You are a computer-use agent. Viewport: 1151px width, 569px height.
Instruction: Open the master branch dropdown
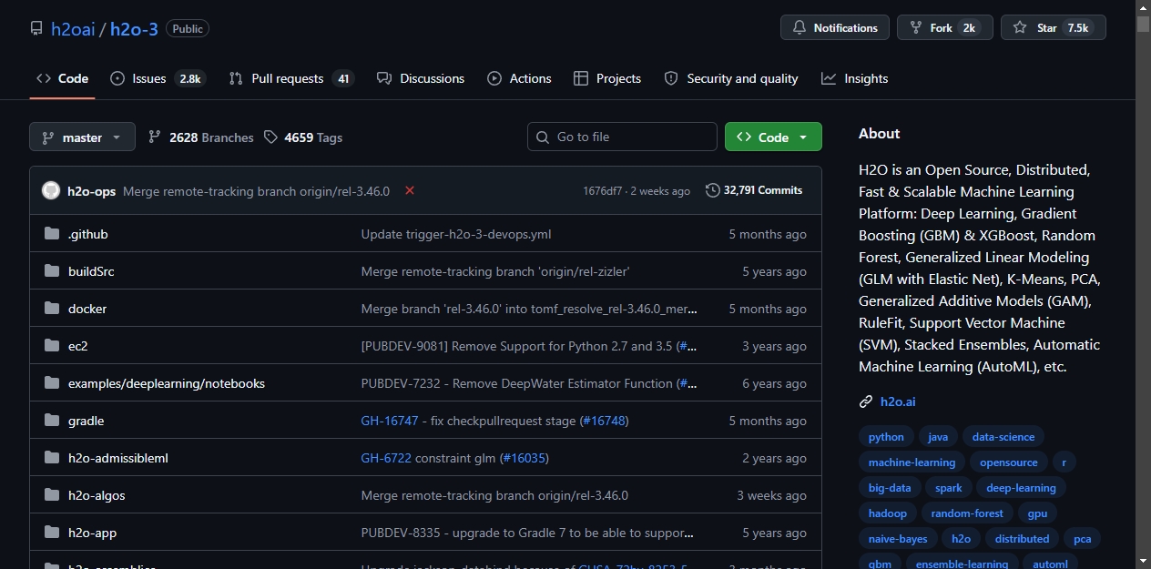82,137
